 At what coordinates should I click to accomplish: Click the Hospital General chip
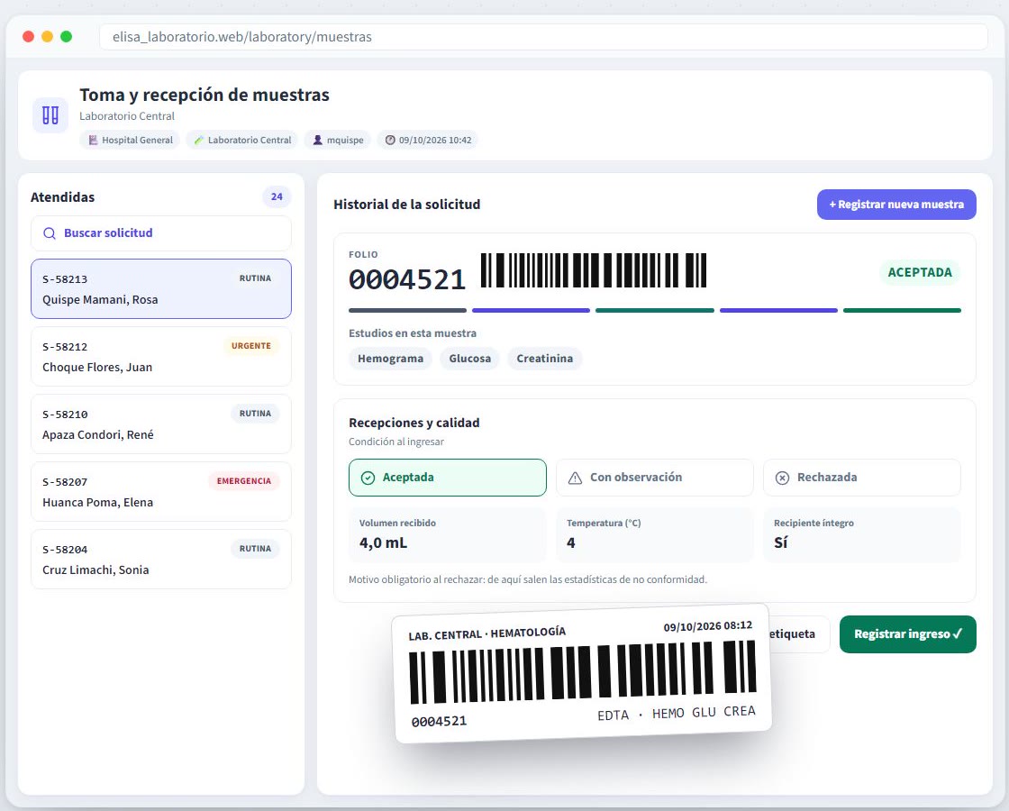(130, 140)
